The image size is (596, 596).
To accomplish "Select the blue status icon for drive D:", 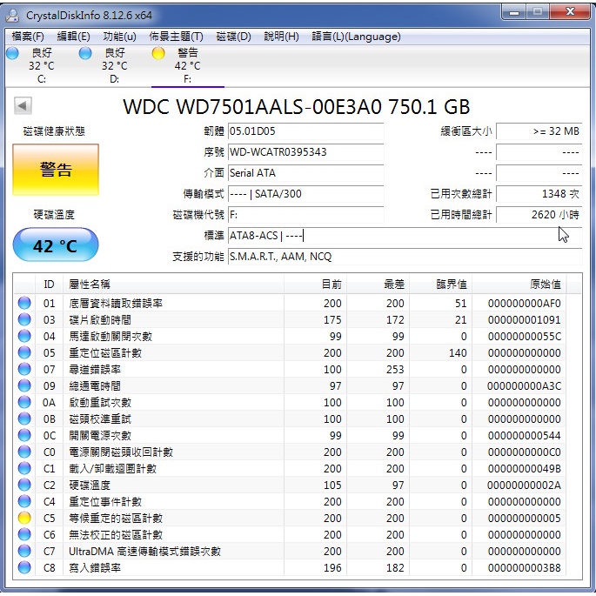I will pos(85,53).
